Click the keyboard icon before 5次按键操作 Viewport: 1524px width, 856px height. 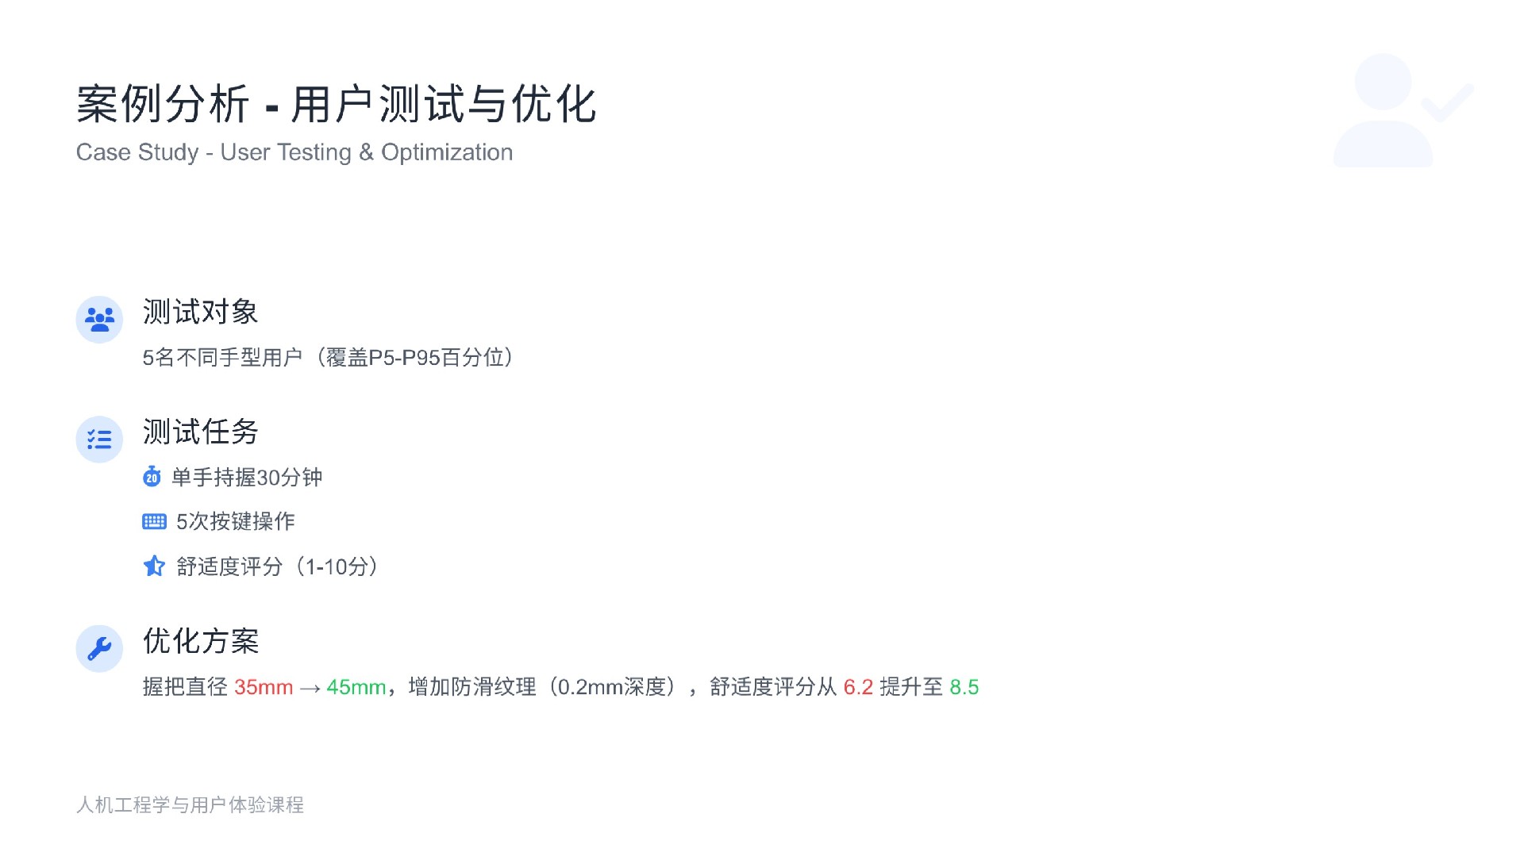154,521
